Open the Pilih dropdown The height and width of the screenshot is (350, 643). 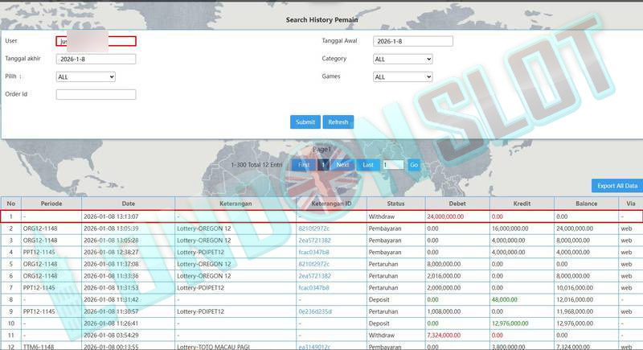click(85, 77)
